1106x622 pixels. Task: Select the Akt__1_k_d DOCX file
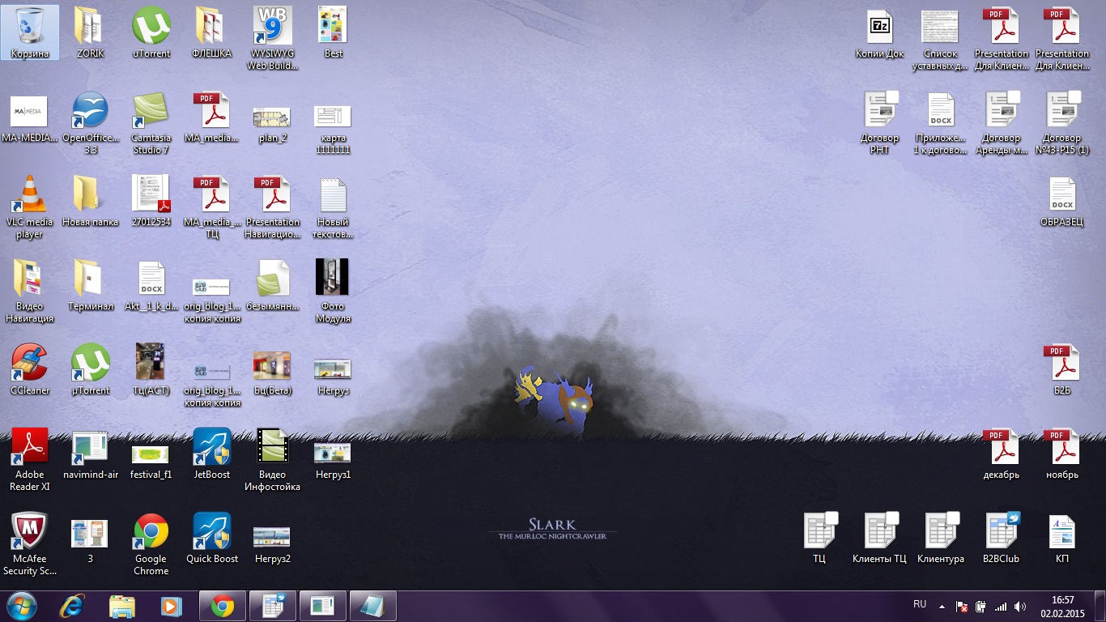coord(151,286)
